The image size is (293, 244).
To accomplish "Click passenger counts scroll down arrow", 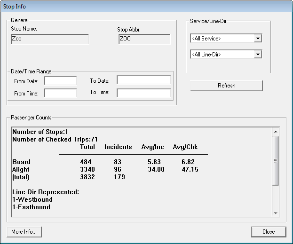I will click(276, 213).
